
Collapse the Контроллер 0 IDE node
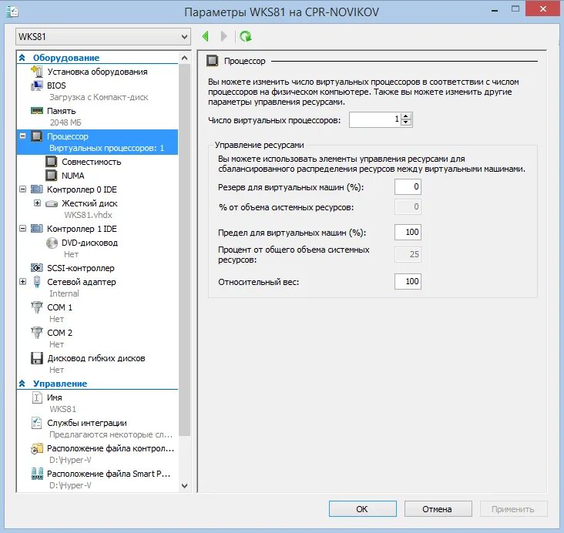click(x=22, y=189)
